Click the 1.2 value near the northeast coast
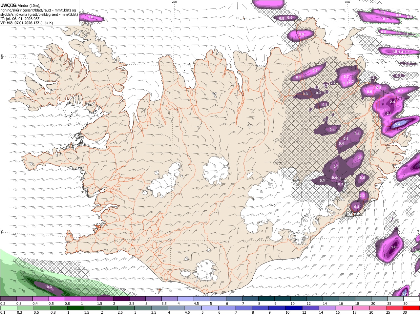This screenshot has width=420, height=315. pos(372,78)
